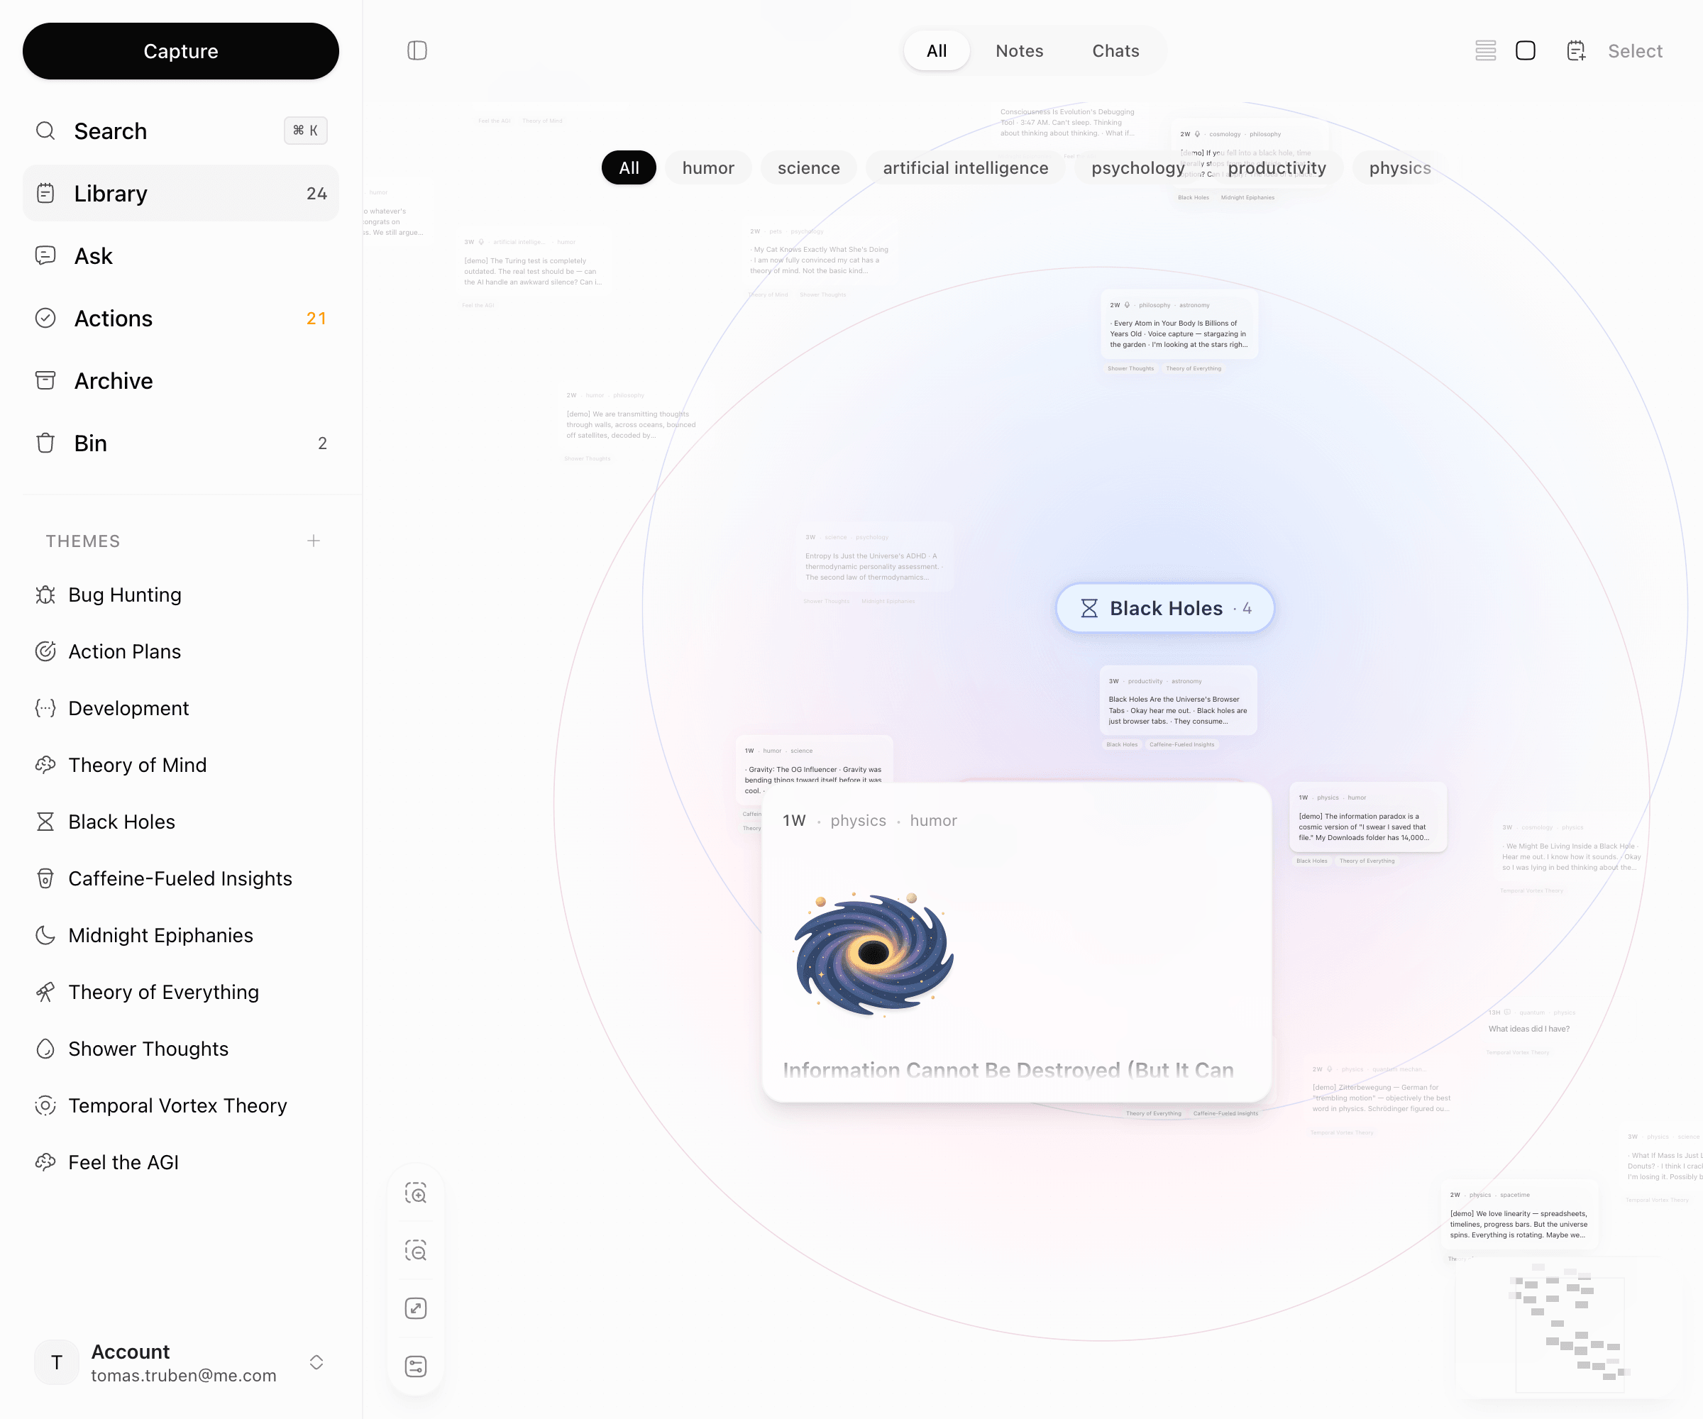Expand the Black Holes cluster of 4 notes
Screen dimensions: 1703x1419
1164,607
